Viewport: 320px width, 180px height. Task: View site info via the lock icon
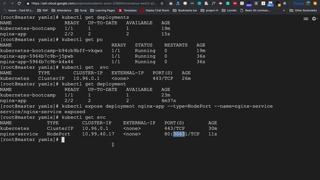(28, 3)
